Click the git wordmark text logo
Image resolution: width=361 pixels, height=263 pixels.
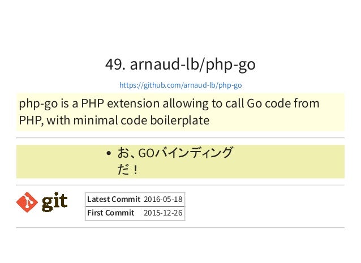(54, 202)
